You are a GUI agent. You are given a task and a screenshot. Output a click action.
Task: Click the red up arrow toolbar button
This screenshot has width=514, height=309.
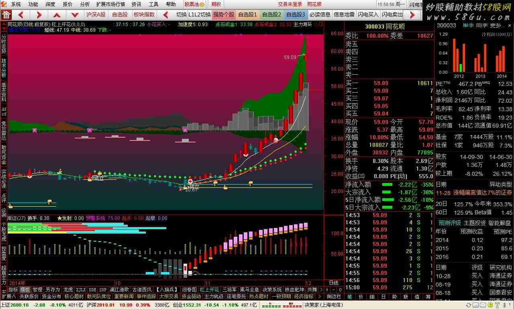coord(57,15)
